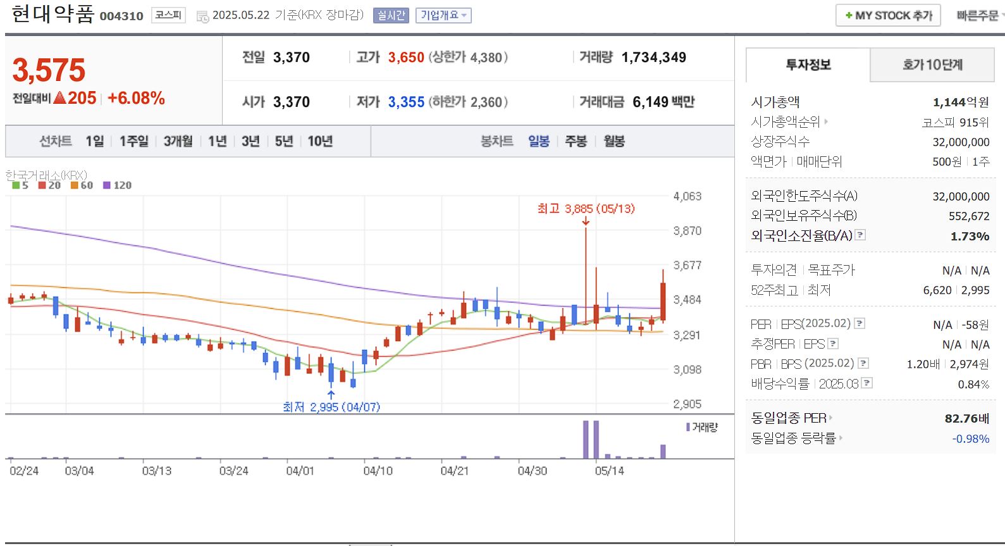Click the 82.76배 same-sector PER value
This screenshot has height=546, width=1005.
click(967, 418)
